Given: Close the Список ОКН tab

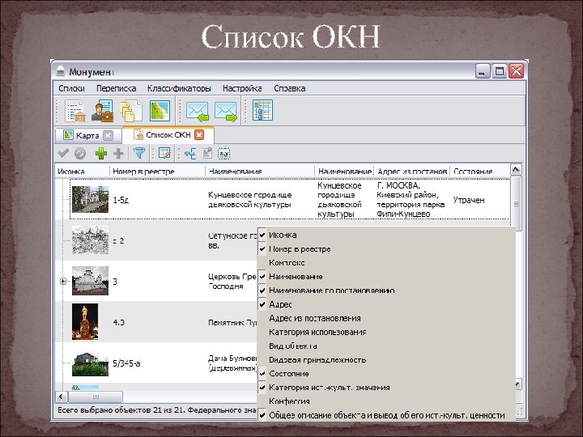Looking at the screenshot, I should (x=199, y=135).
